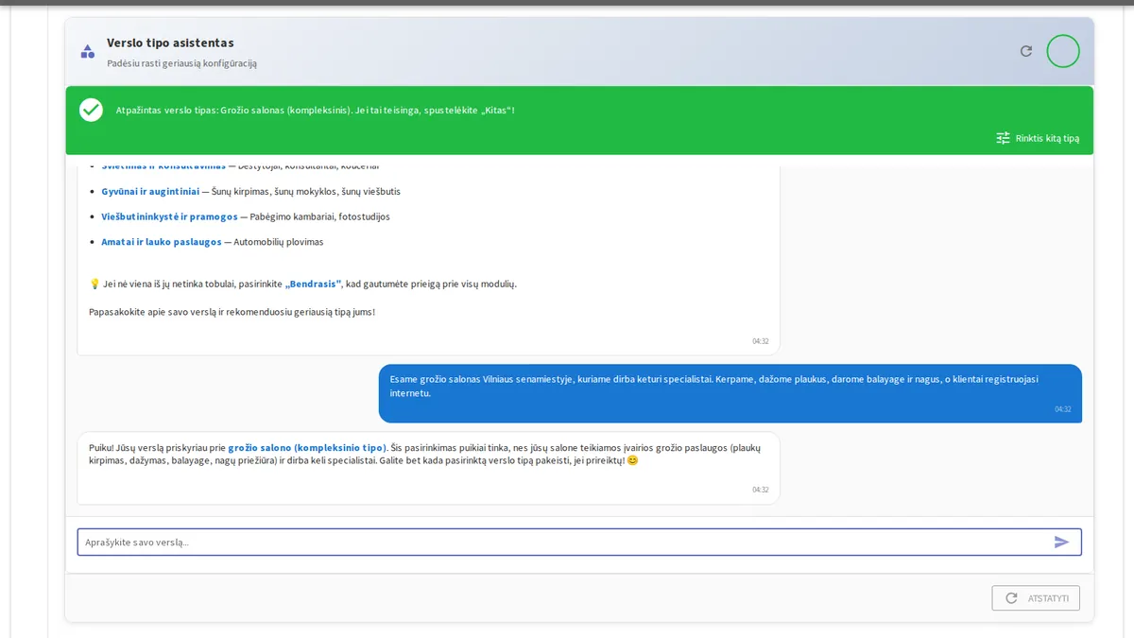The image size is (1134, 638).
Task: Click the green-outlined status circle in header
Action: (1063, 51)
